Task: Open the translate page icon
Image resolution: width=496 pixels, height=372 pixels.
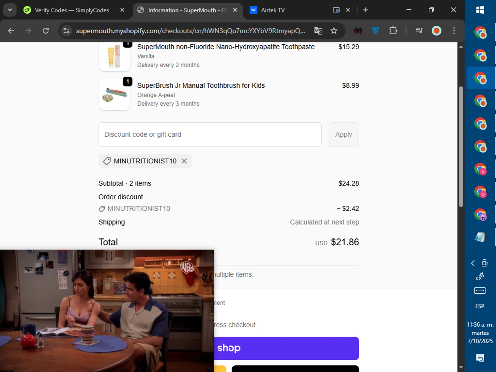Action: coord(318,31)
